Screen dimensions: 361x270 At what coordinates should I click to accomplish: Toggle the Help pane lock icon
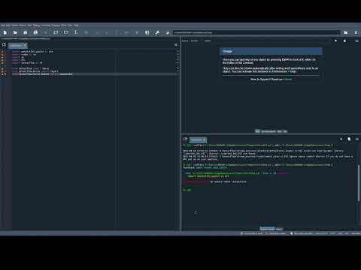(x=344, y=40)
